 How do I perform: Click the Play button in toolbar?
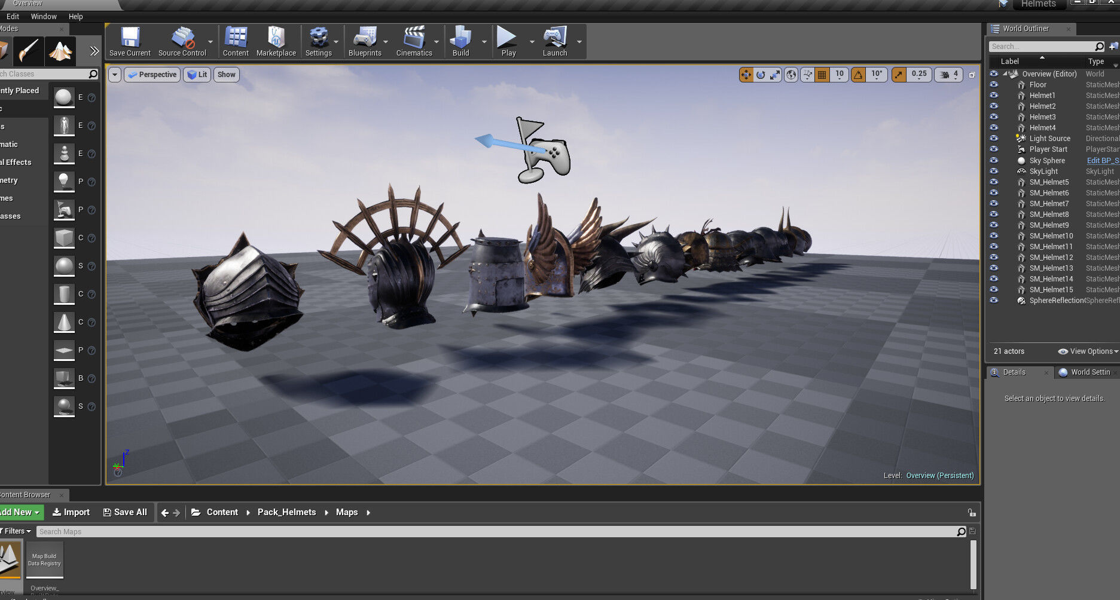(x=508, y=41)
